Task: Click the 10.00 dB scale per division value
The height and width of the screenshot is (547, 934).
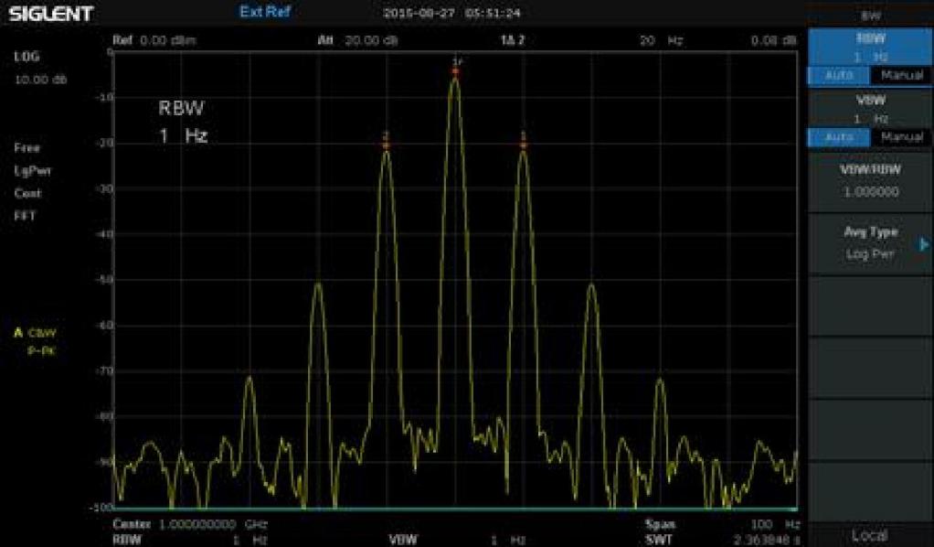Action: (x=40, y=80)
